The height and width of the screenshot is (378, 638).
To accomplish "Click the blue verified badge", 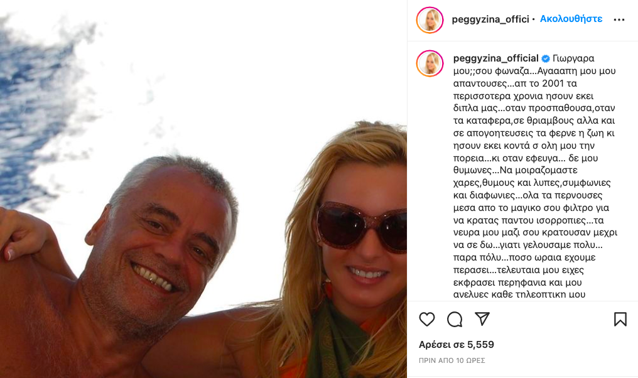I will 545,58.
